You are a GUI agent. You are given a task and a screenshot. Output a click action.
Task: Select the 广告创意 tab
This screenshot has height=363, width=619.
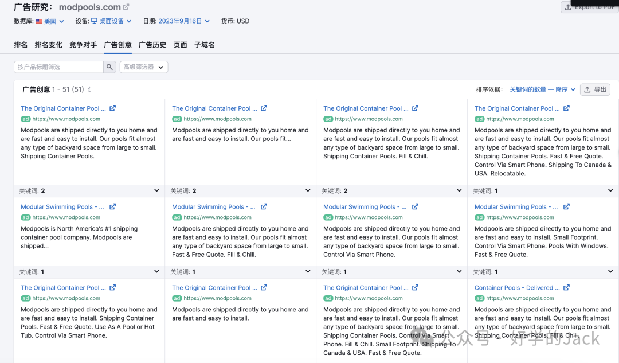[117, 45]
